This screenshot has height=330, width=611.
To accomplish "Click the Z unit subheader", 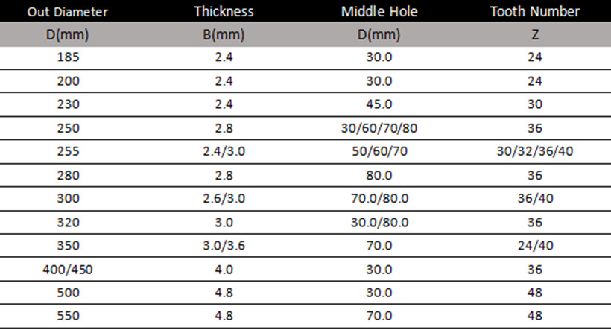I will pos(535,35).
